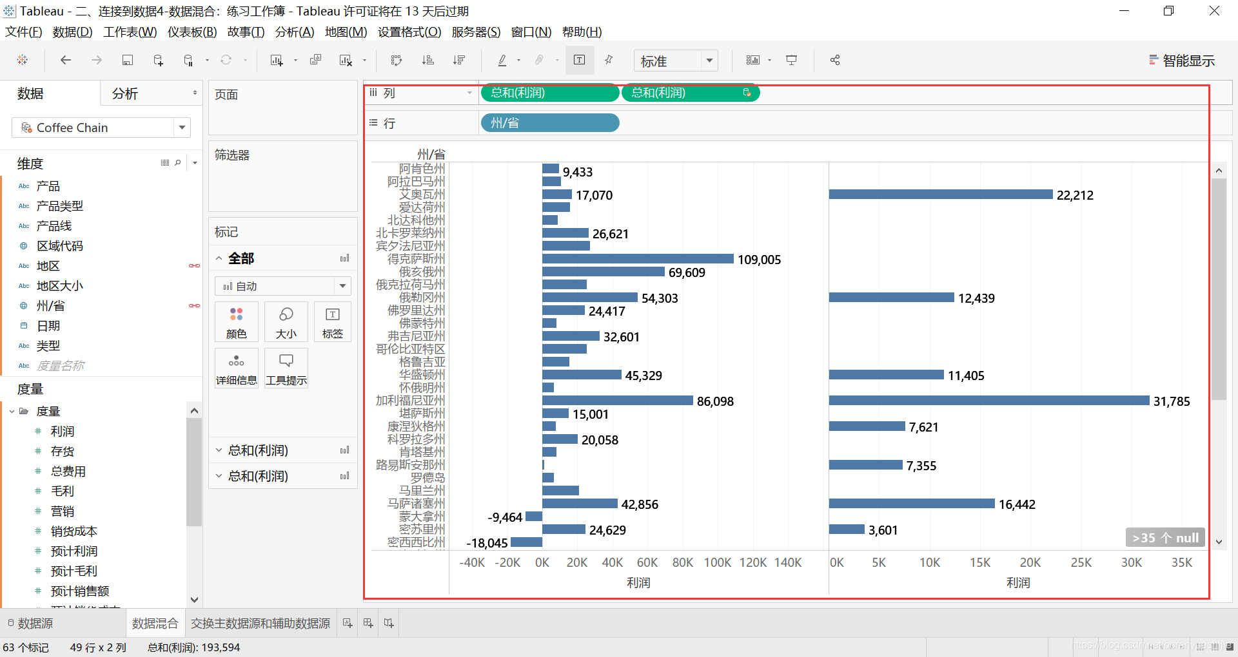Click the 颜色 color marks button
The height and width of the screenshot is (657, 1238).
(237, 322)
